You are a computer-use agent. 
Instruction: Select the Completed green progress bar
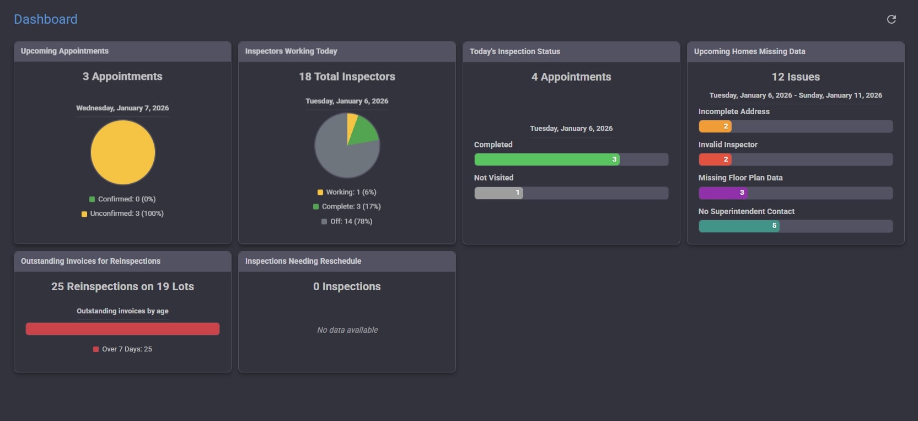pos(547,159)
